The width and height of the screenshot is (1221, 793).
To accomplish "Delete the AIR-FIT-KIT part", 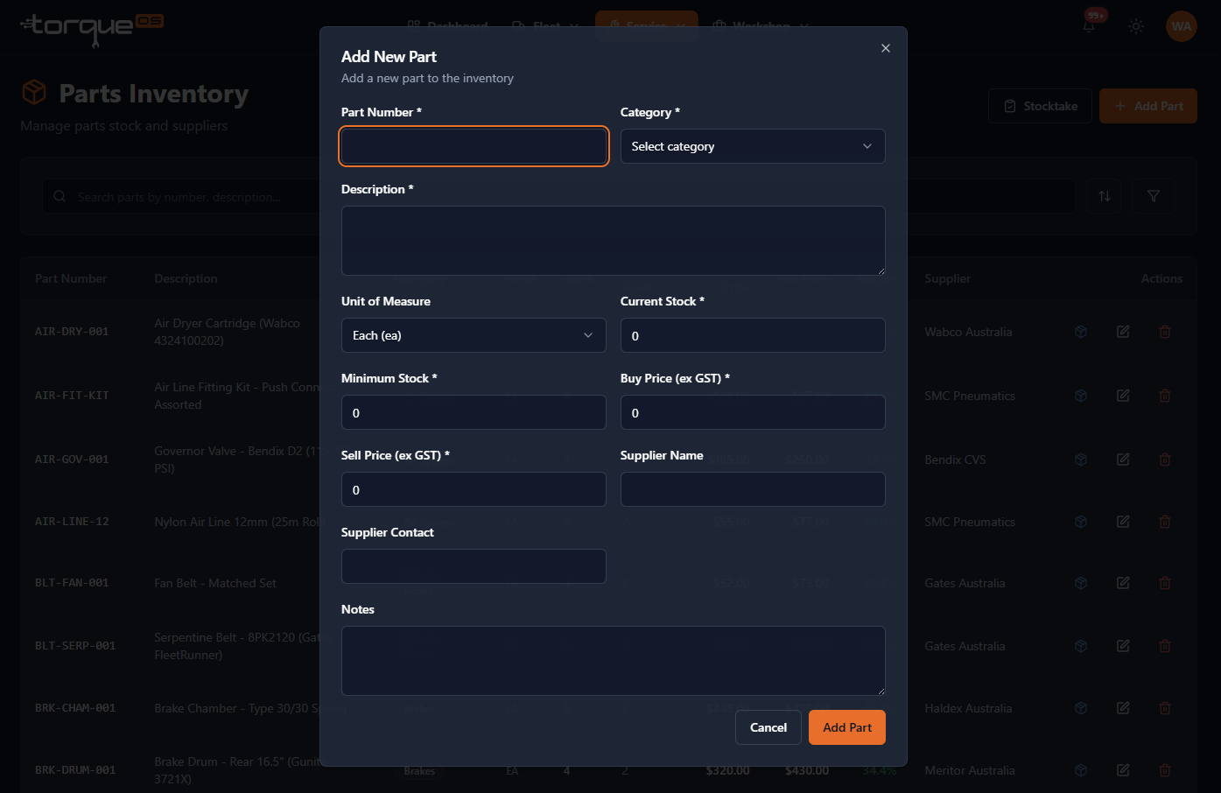I will [x=1165, y=396].
